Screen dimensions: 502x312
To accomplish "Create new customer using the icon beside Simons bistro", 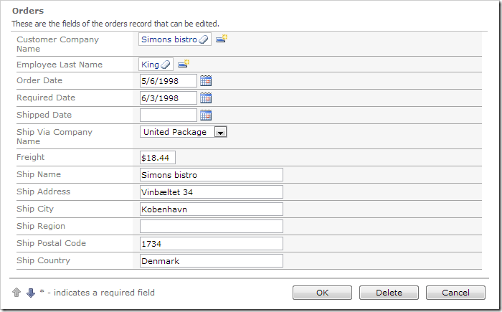I will tap(221, 39).
